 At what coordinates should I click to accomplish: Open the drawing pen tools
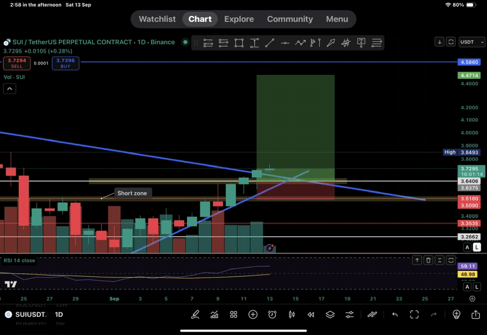[x=195, y=314]
